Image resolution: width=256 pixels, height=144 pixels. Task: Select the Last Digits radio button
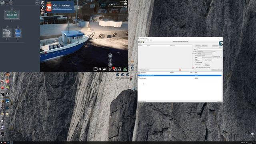click(x=204, y=66)
